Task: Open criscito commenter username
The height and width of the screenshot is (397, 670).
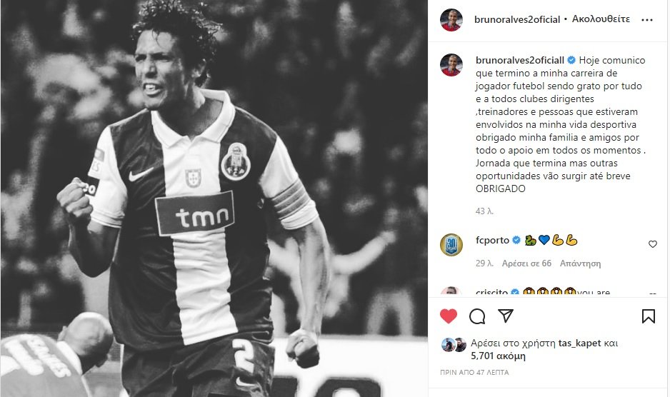Action: (x=491, y=292)
